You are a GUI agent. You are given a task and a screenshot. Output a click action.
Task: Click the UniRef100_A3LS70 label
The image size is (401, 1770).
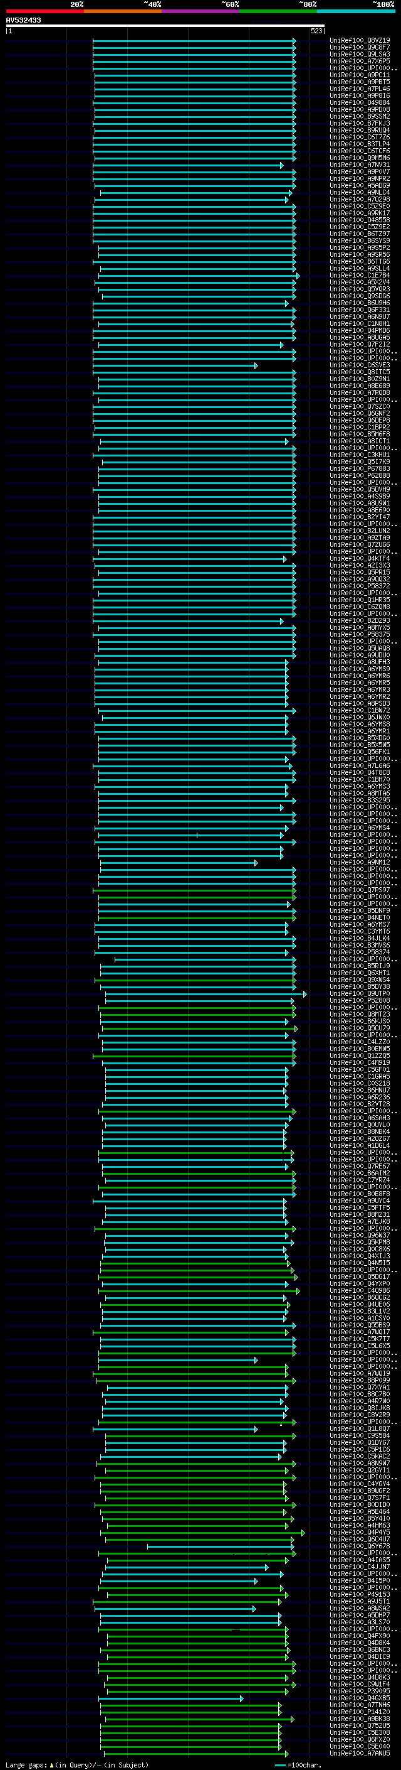(360, 1622)
